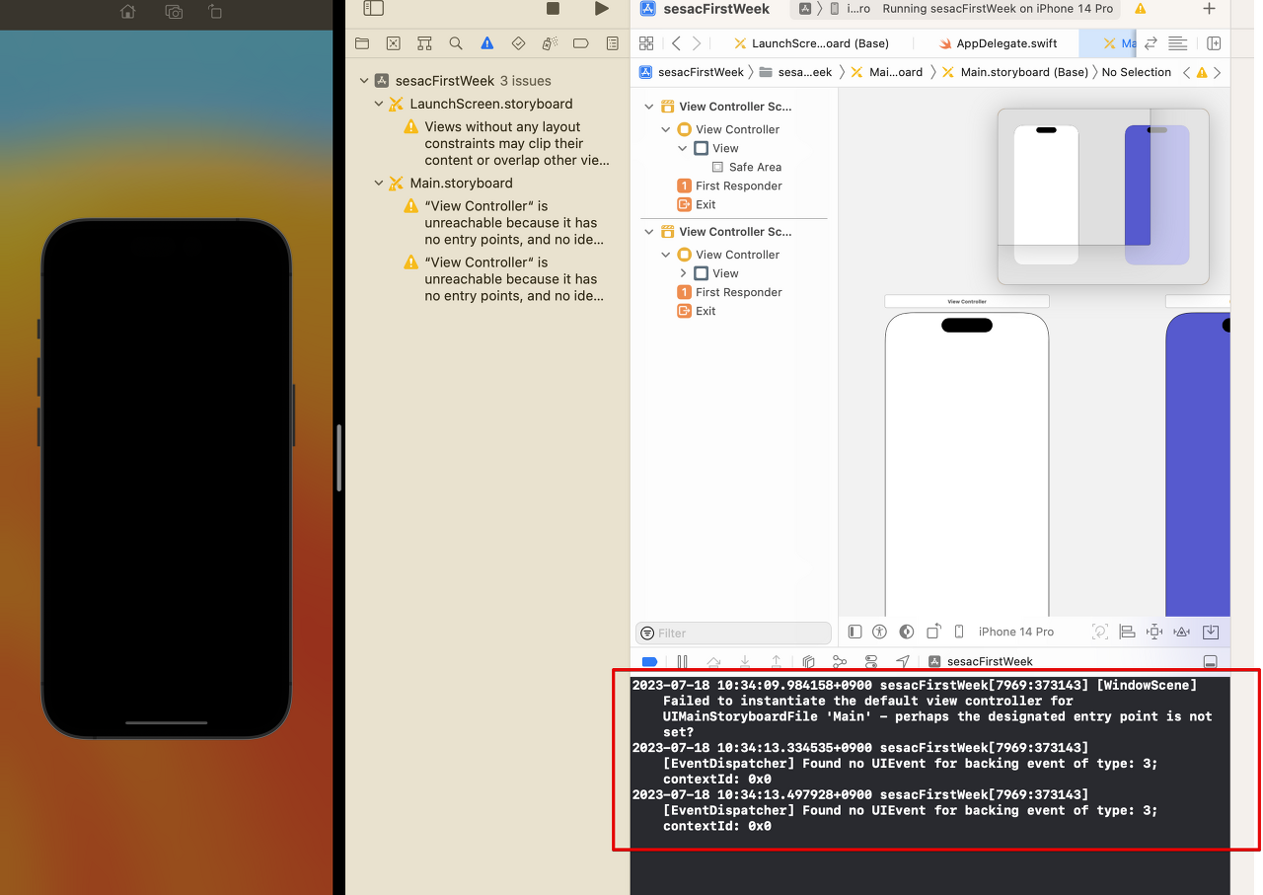Collapse the first View Controller outline item

click(666, 129)
